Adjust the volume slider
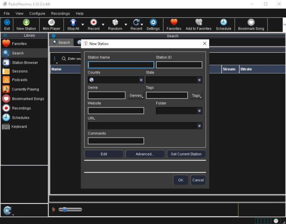Viewport: 286px width, 224px height. click(70, 209)
